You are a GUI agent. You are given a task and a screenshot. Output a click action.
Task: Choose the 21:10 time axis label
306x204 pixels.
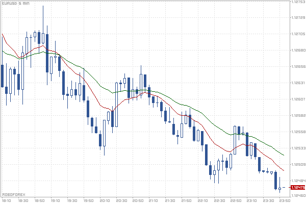pyautogui.click(x=154, y=200)
